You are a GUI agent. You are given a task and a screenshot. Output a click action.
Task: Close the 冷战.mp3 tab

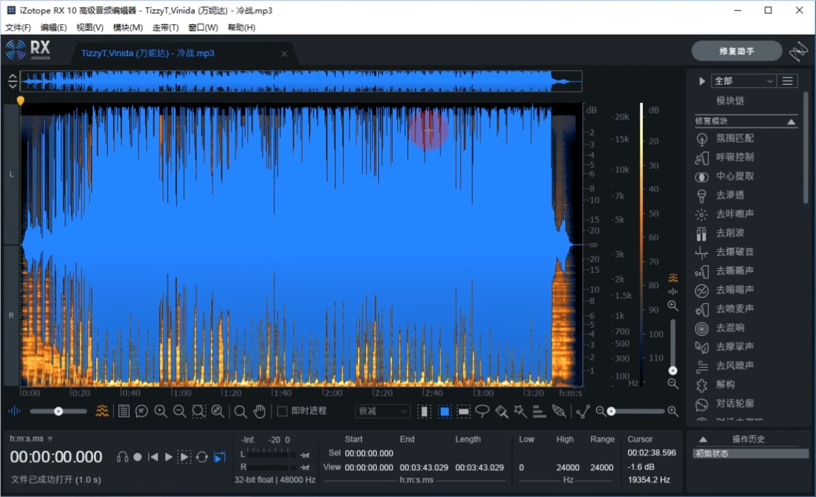point(284,53)
